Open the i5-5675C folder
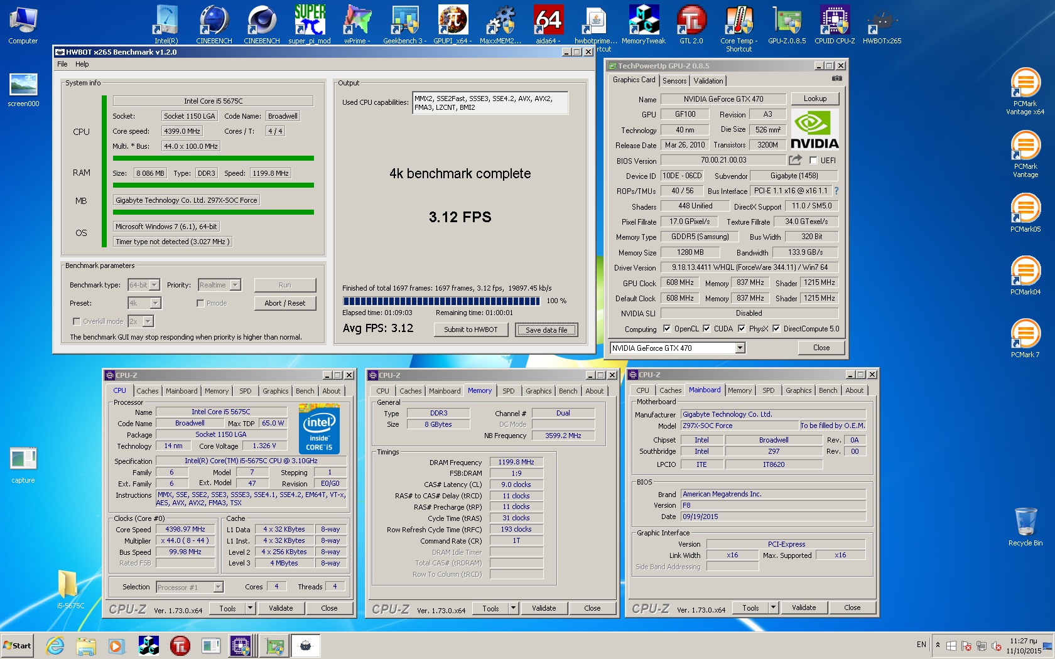The height and width of the screenshot is (659, 1055). [x=70, y=589]
